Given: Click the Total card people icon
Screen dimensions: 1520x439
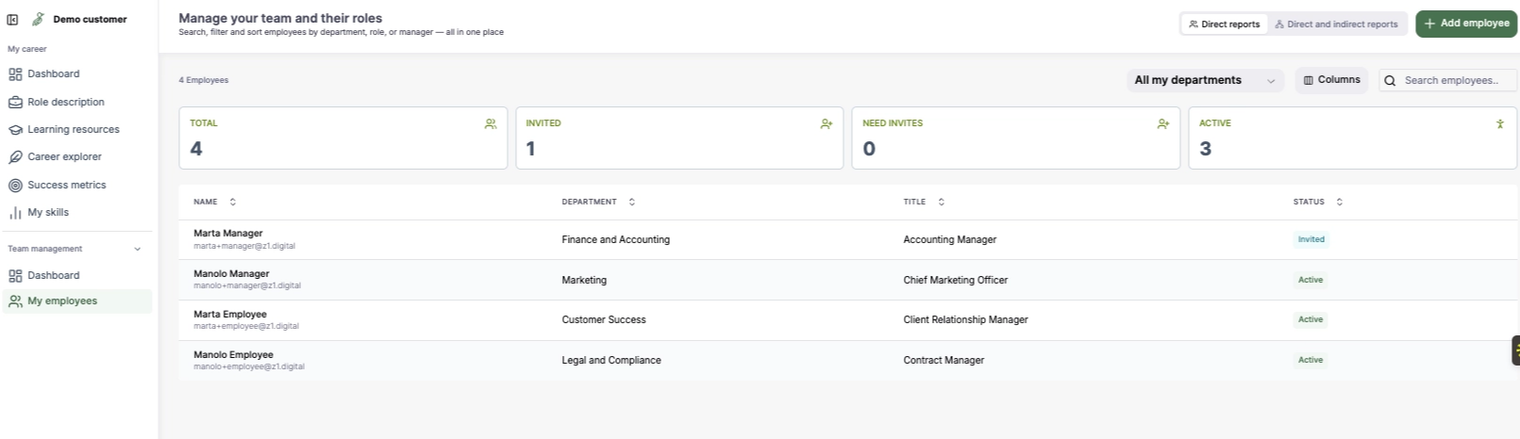Looking at the screenshot, I should [x=491, y=123].
